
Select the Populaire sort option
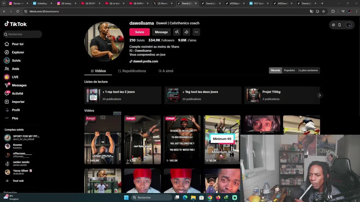[x=289, y=70]
